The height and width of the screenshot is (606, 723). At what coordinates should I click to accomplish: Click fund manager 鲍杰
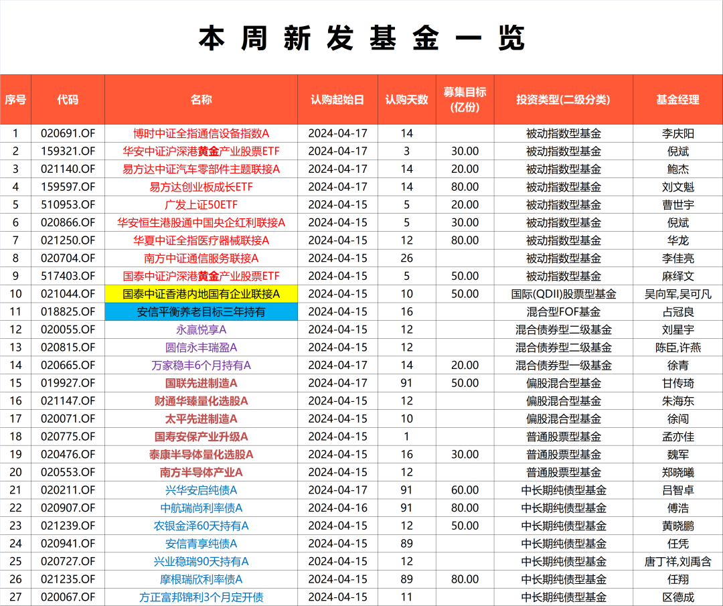(677, 169)
